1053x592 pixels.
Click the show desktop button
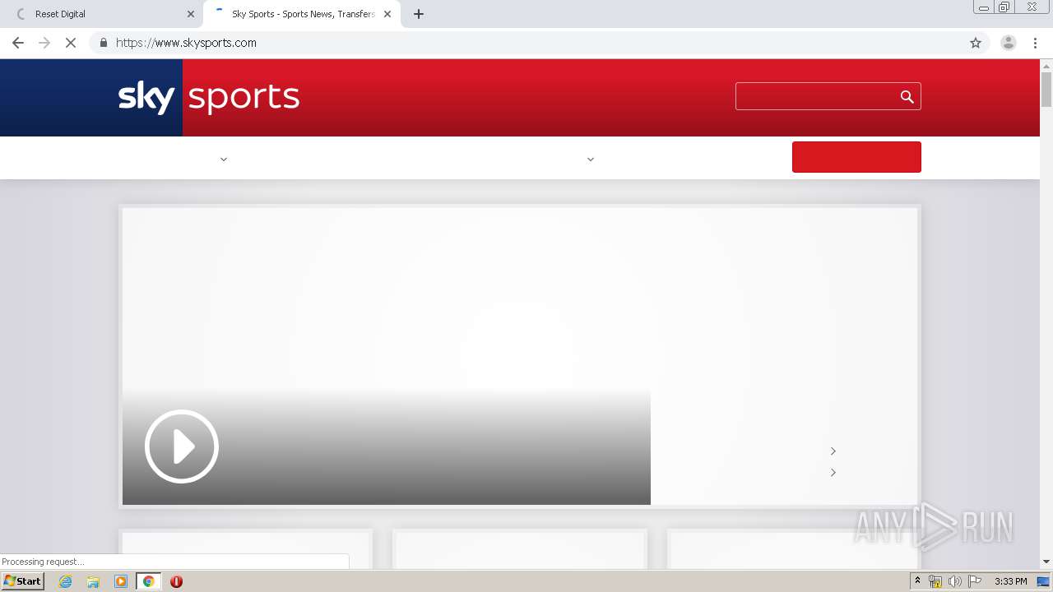click(1043, 581)
